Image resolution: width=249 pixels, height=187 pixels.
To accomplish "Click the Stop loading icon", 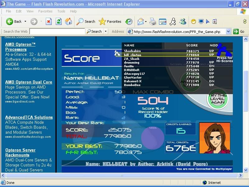I will pyautogui.click(x=49, y=22).
